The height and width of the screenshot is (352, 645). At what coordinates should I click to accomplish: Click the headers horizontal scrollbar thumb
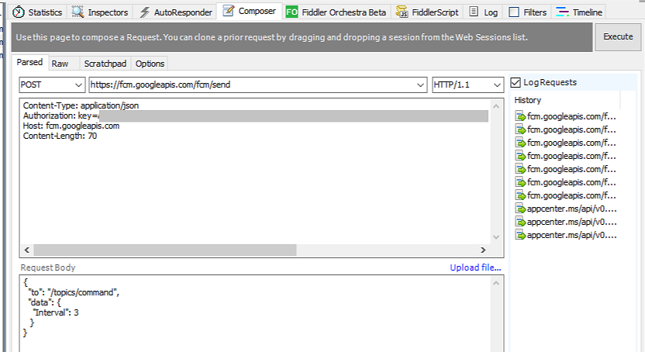pos(165,250)
